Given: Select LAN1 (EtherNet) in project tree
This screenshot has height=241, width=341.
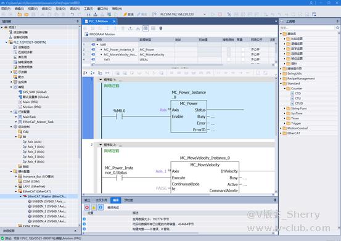Looking at the screenshot, I should coord(34,187).
